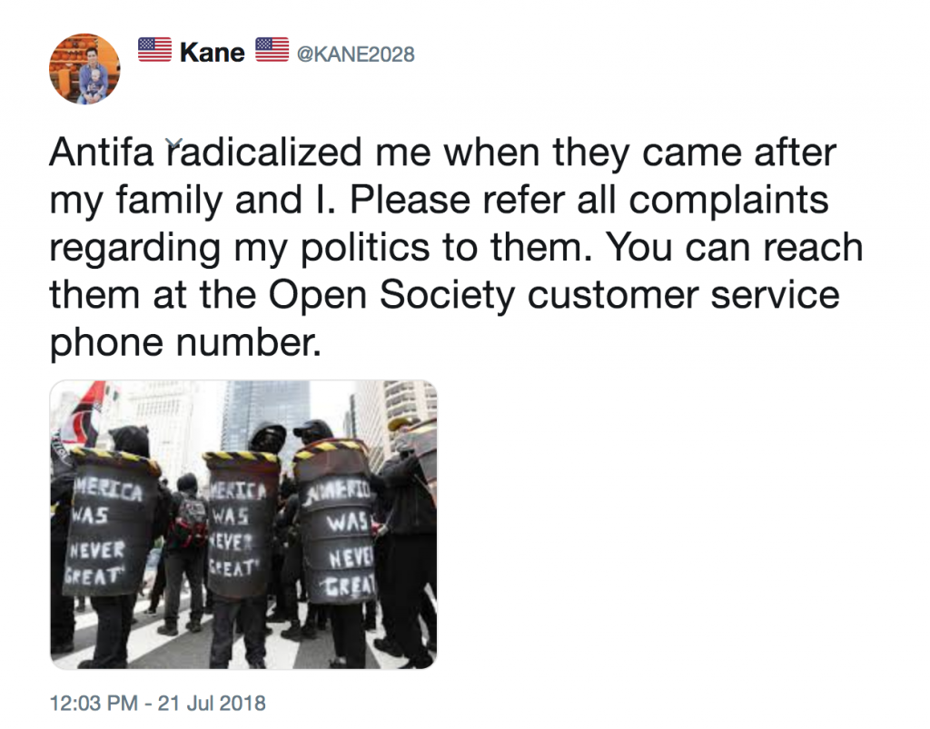Click the rightmost lettered shield in the photo
Viewport: 930px width, 729px height.
(x=335, y=522)
